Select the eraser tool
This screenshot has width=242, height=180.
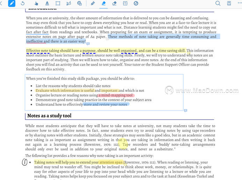pos(114,3)
